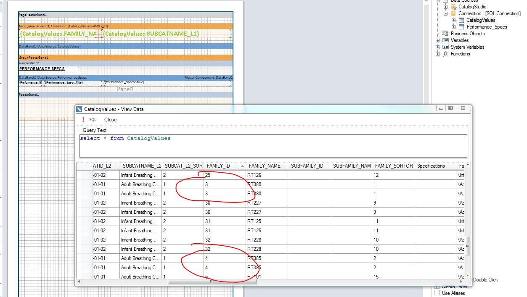This screenshot has width=527, height=297.
Task: Click the Functions fx icon
Action: click(446, 54)
